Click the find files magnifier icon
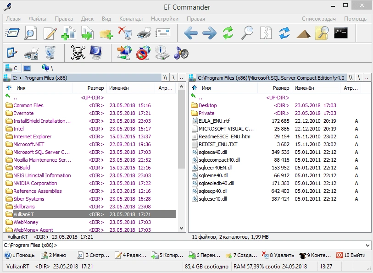The height and width of the screenshot is (273, 373). (247, 33)
